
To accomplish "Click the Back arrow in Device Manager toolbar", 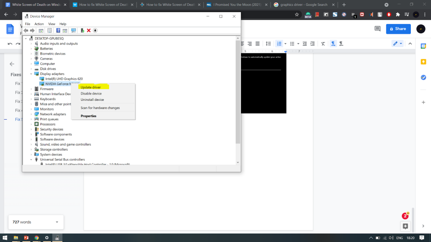I will 26,30.
